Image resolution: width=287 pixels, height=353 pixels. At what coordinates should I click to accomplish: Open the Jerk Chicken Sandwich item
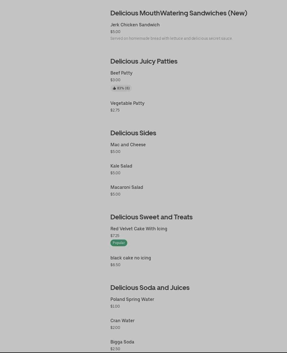point(135,25)
